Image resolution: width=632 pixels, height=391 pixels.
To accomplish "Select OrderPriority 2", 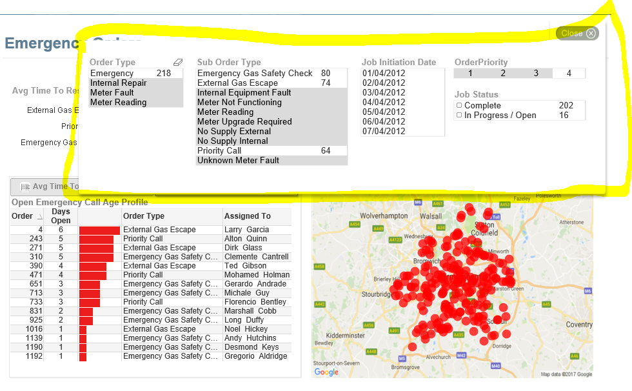I will point(503,74).
